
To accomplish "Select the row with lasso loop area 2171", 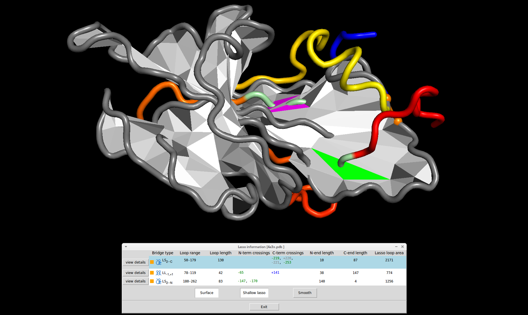I will [389, 260].
